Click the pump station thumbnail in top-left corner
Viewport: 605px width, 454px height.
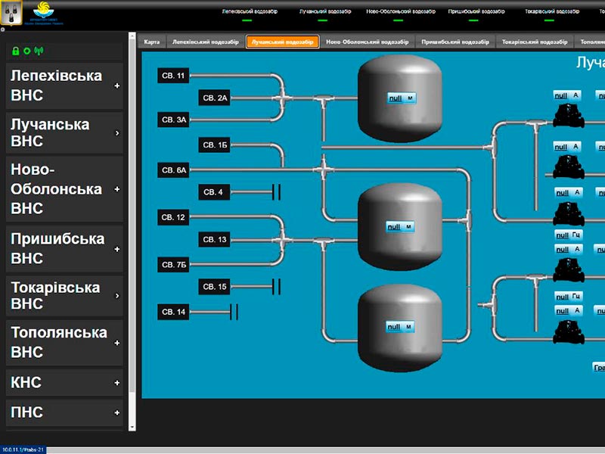[x=13, y=14]
